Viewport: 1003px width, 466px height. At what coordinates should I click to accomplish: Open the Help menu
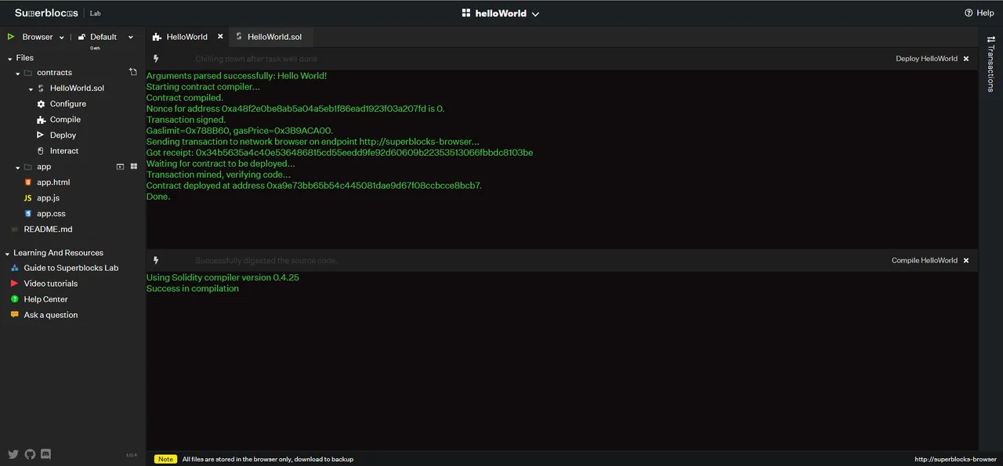(x=979, y=13)
